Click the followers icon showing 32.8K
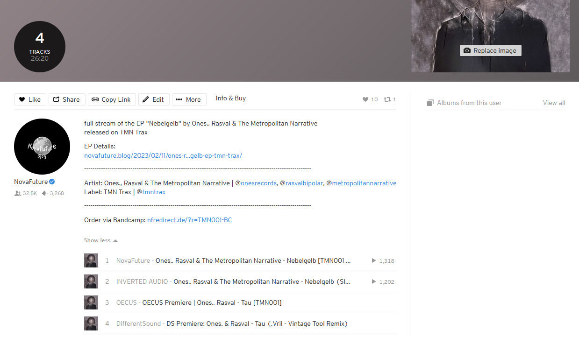 point(17,193)
